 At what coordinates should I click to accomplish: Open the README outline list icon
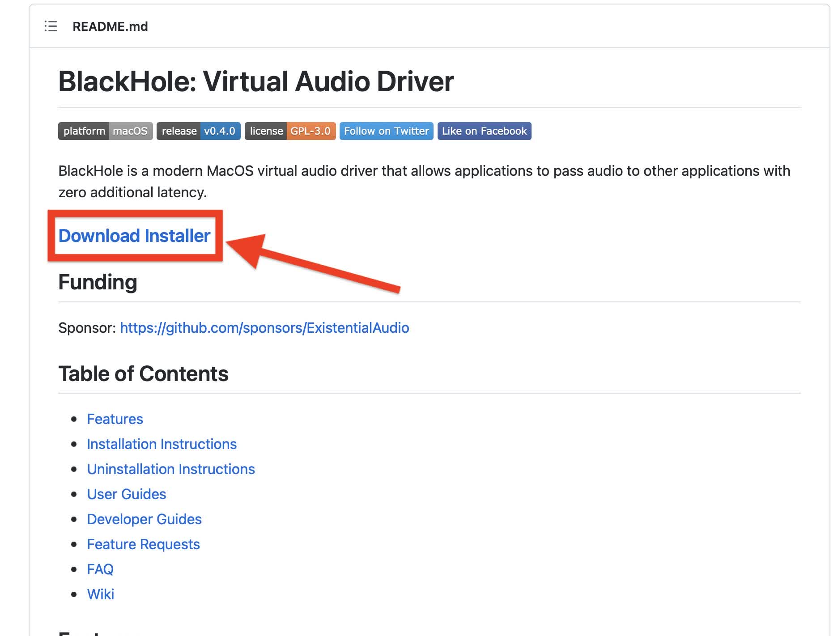click(x=51, y=26)
